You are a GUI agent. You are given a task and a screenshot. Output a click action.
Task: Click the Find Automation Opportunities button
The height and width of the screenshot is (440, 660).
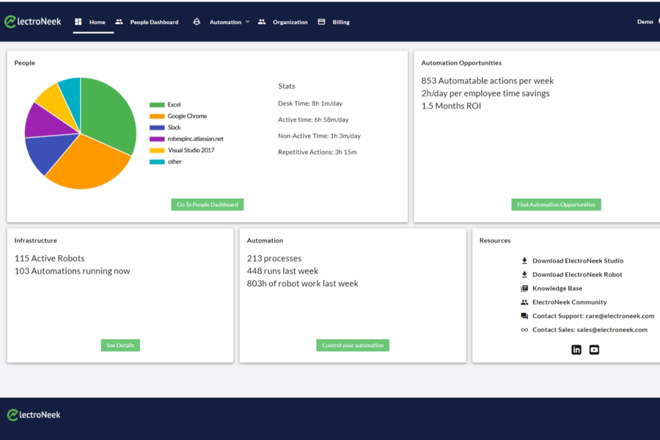[x=555, y=205]
